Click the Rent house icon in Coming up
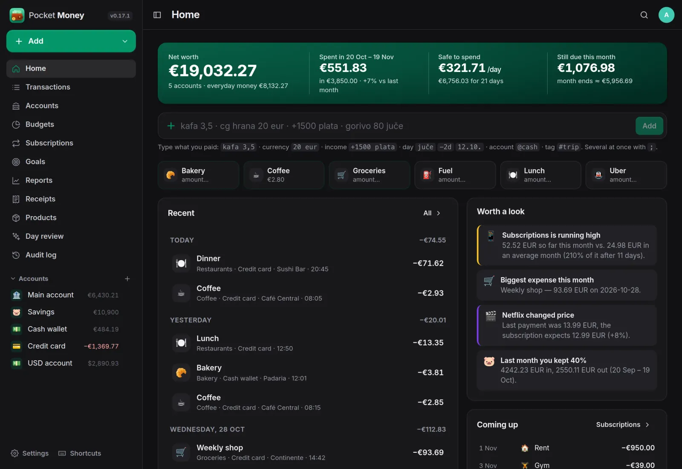Screen dimensions: 682x469 pos(525,448)
